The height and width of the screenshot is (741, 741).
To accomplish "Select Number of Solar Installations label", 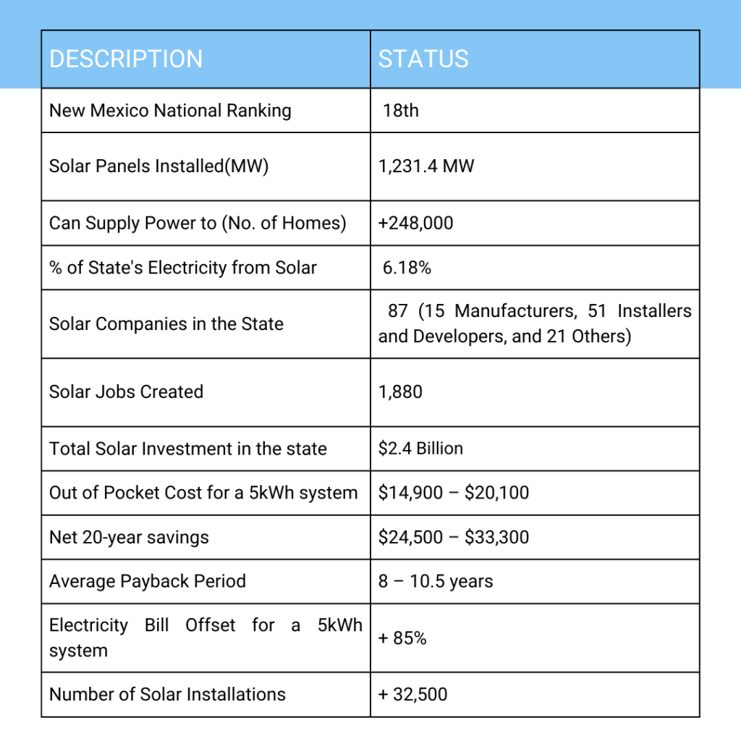I will pos(167,695).
